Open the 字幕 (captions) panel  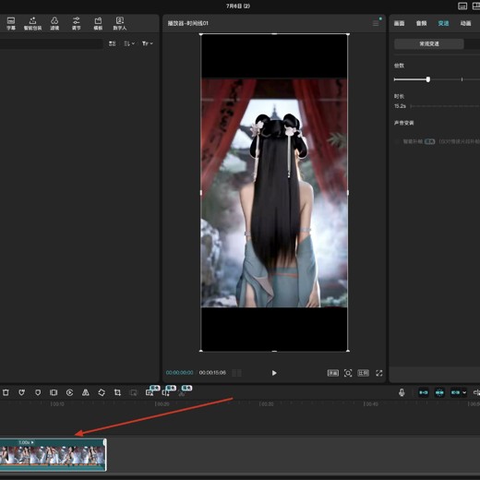coord(11,24)
